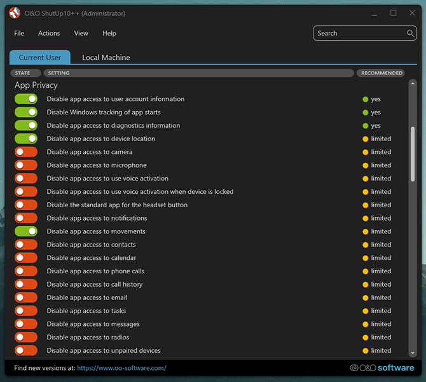Open the Help menu
Image resolution: width=426 pixels, height=382 pixels.
click(x=109, y=33)
